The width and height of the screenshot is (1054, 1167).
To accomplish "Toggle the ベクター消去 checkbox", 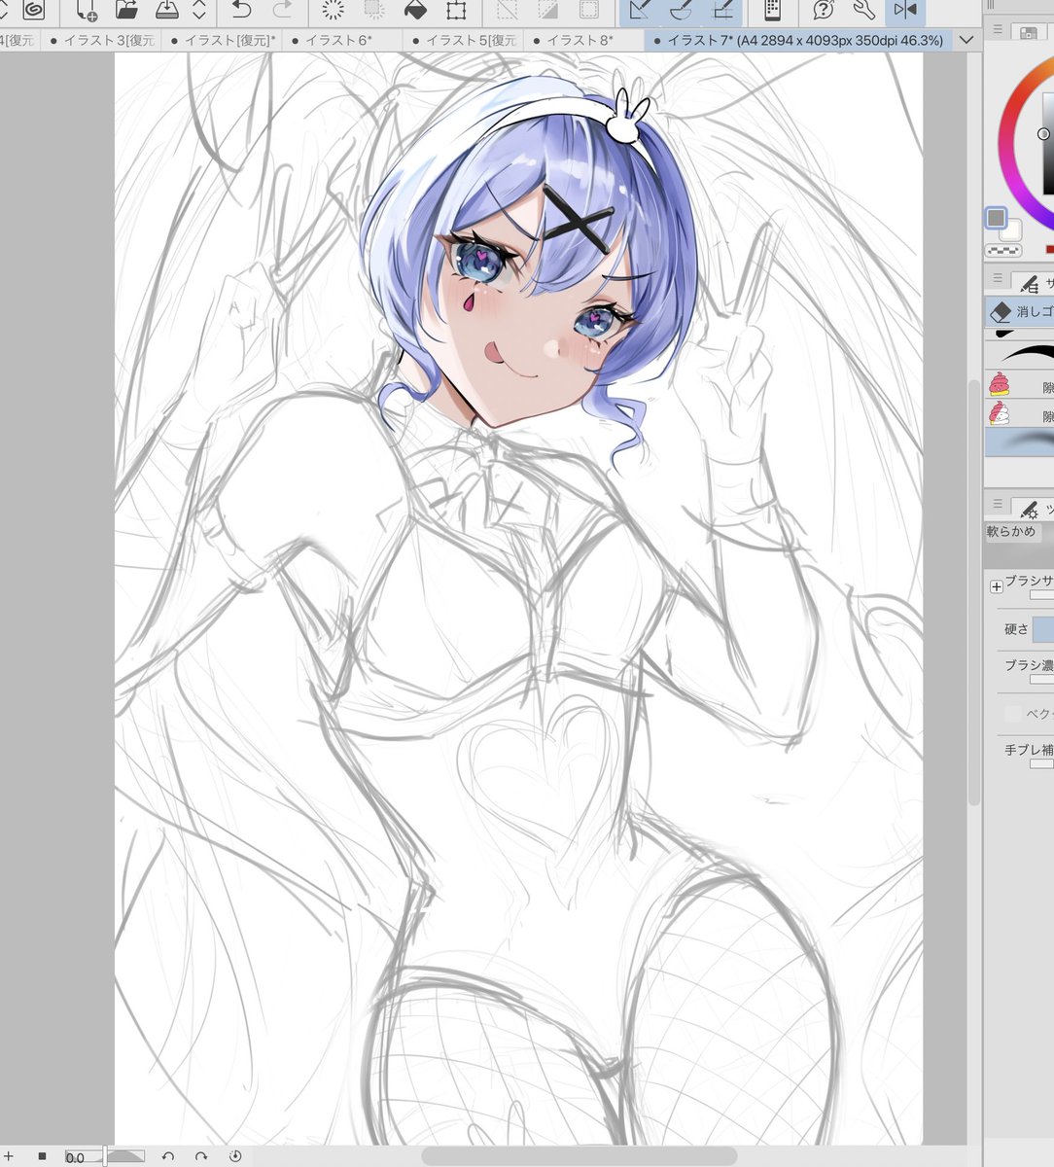I will [1013, 714].
